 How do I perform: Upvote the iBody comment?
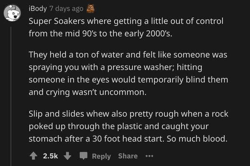click(x=33, y=156)
